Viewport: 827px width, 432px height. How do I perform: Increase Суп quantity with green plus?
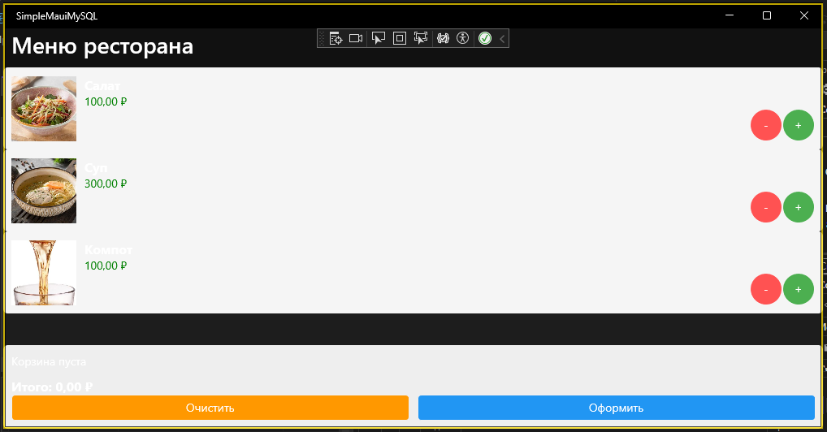pos(798,207)
